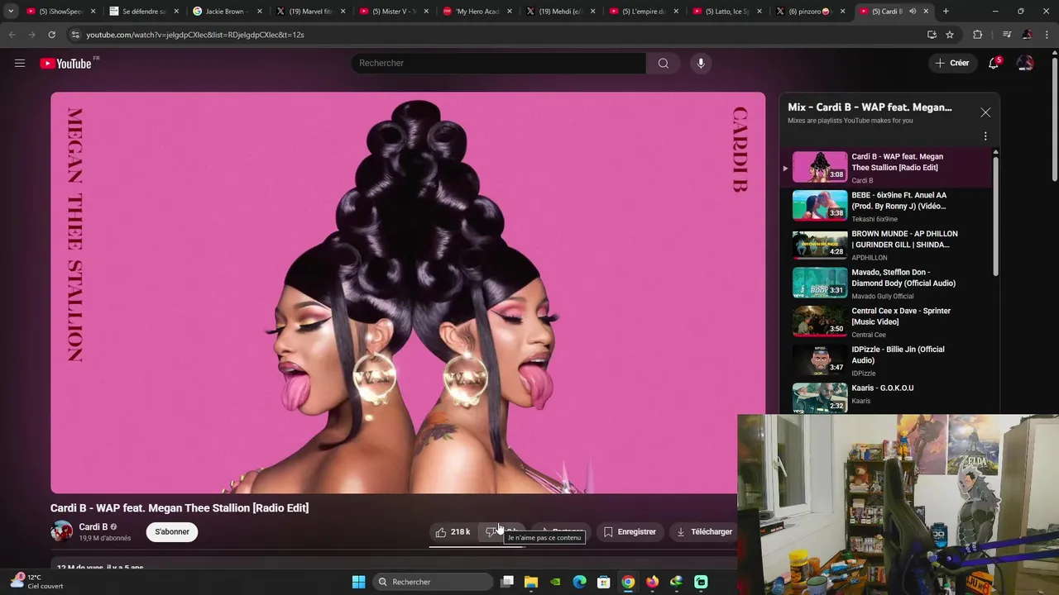Switch to the Mehdi X browser tab
The image size is (1059, 595).
point(559,12)
